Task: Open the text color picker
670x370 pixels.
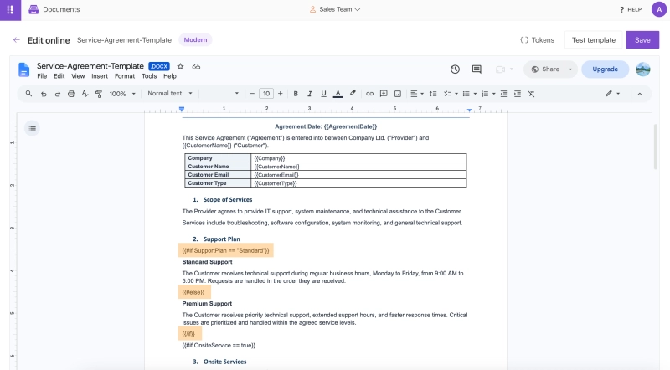Action: point(338,94)
